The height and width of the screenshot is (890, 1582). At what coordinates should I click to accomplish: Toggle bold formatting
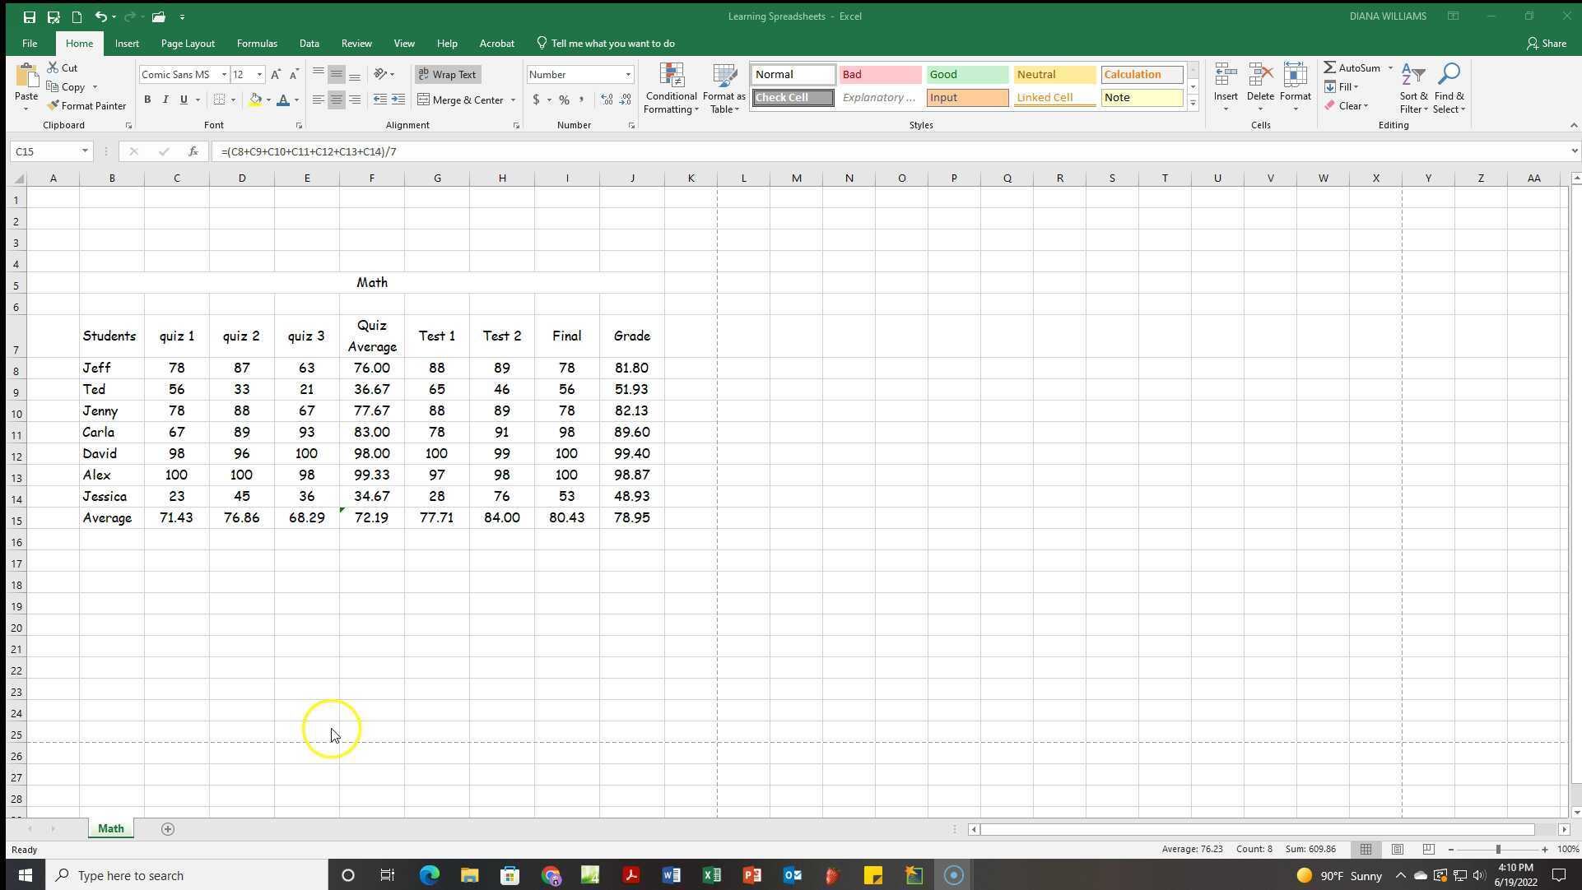[148, 100]
